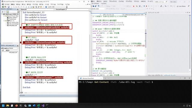Click Save All icon in Visual Studio toolbar

pyautogui.click(x=96, y=6)
